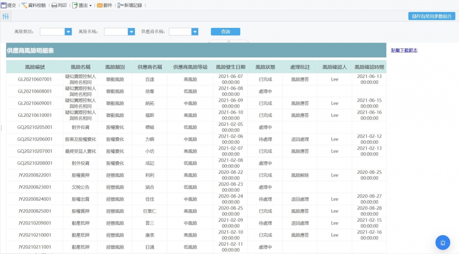Click the 風險狀態 column header
459x254 pixels.
(265, 67)
